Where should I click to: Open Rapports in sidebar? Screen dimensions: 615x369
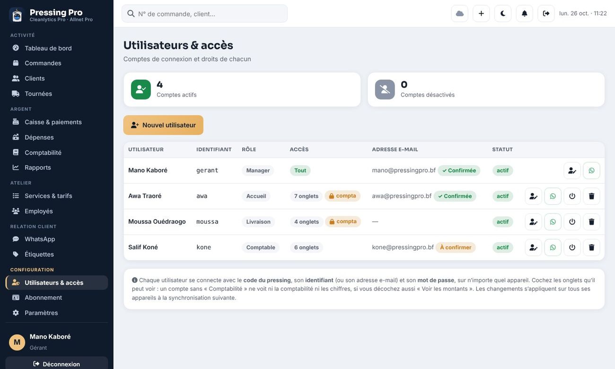tap(57, 167)
